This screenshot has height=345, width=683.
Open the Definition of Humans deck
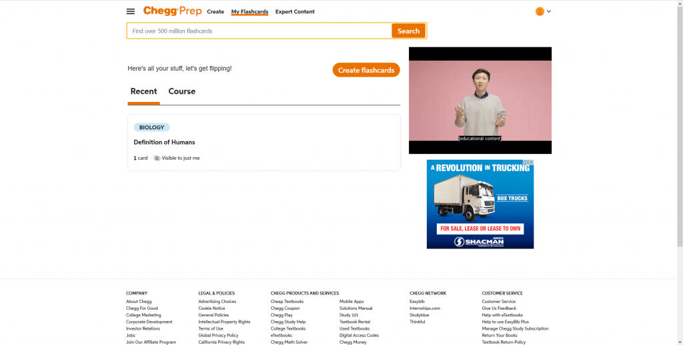164,143
